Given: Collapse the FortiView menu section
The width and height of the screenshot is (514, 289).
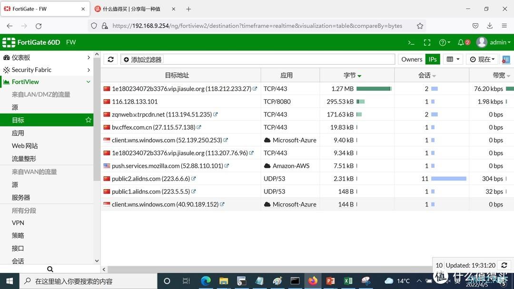Looking at the screenshot, I should coord(47,82).
